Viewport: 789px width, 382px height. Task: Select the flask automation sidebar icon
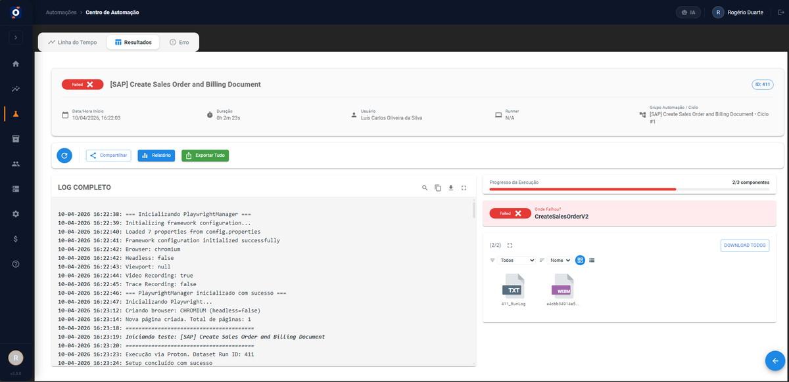16,114
